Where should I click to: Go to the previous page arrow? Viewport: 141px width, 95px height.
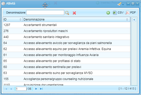click(x=11, y=89)
